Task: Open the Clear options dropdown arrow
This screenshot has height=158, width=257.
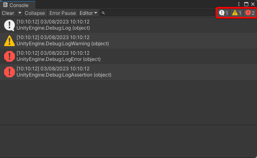Action: 20,13
